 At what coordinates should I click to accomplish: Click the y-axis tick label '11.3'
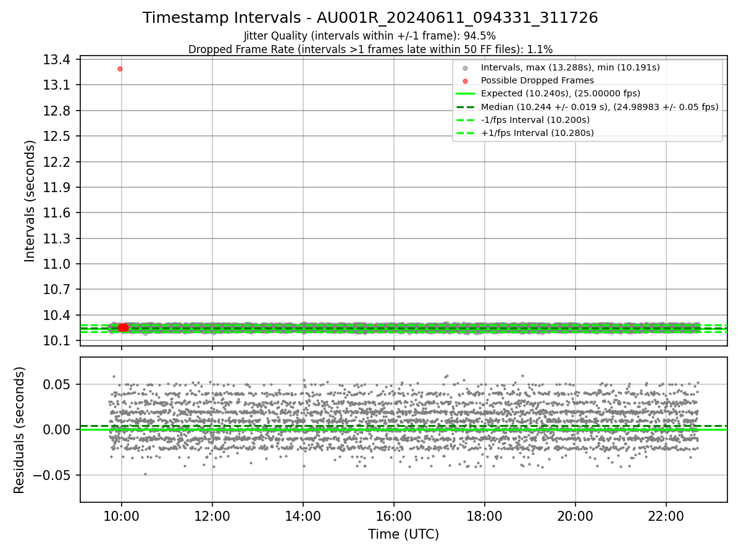click(x=56, y=239)
